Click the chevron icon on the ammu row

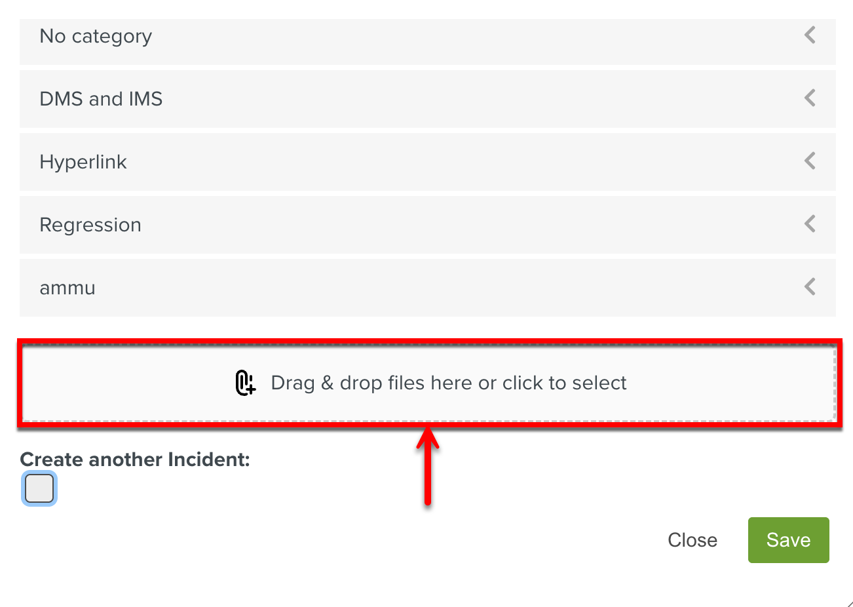tap(809, 286)
